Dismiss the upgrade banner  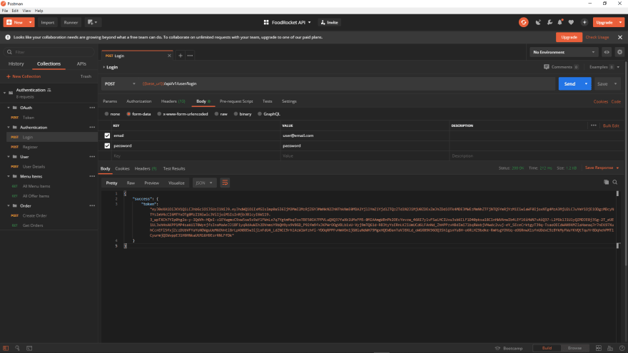pyautogui.click(x=620, y=37)
